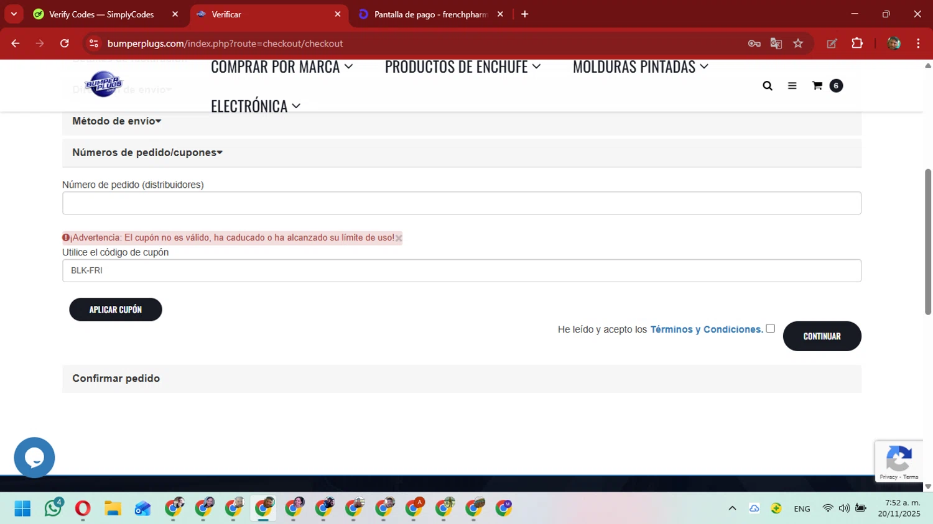
Task: Expand the ELECTRÓNICA menu
Action: [256, 106]
